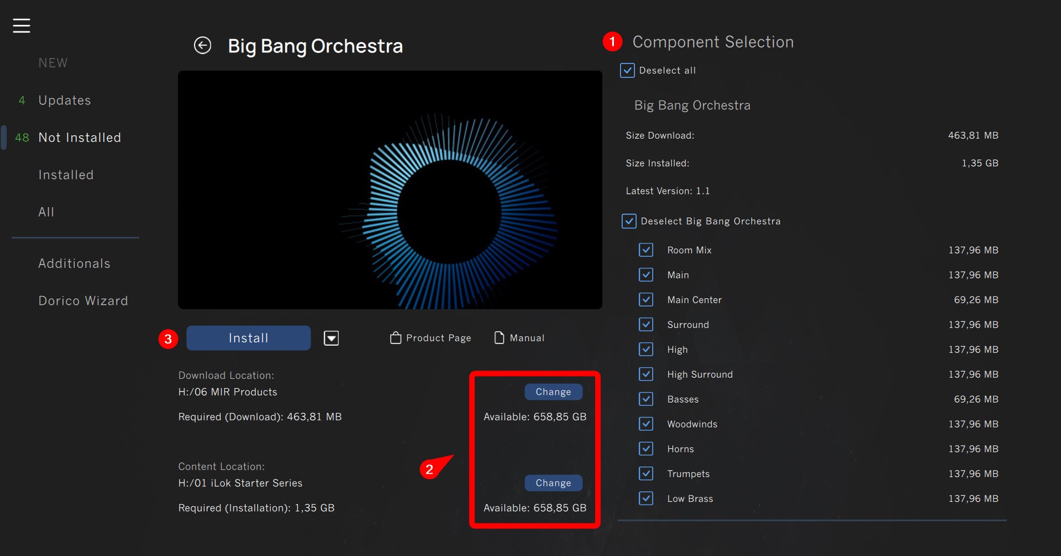Click the 'H:/06 MIR Products' download path
This screenshot has width=1061, height=556.
228,392
